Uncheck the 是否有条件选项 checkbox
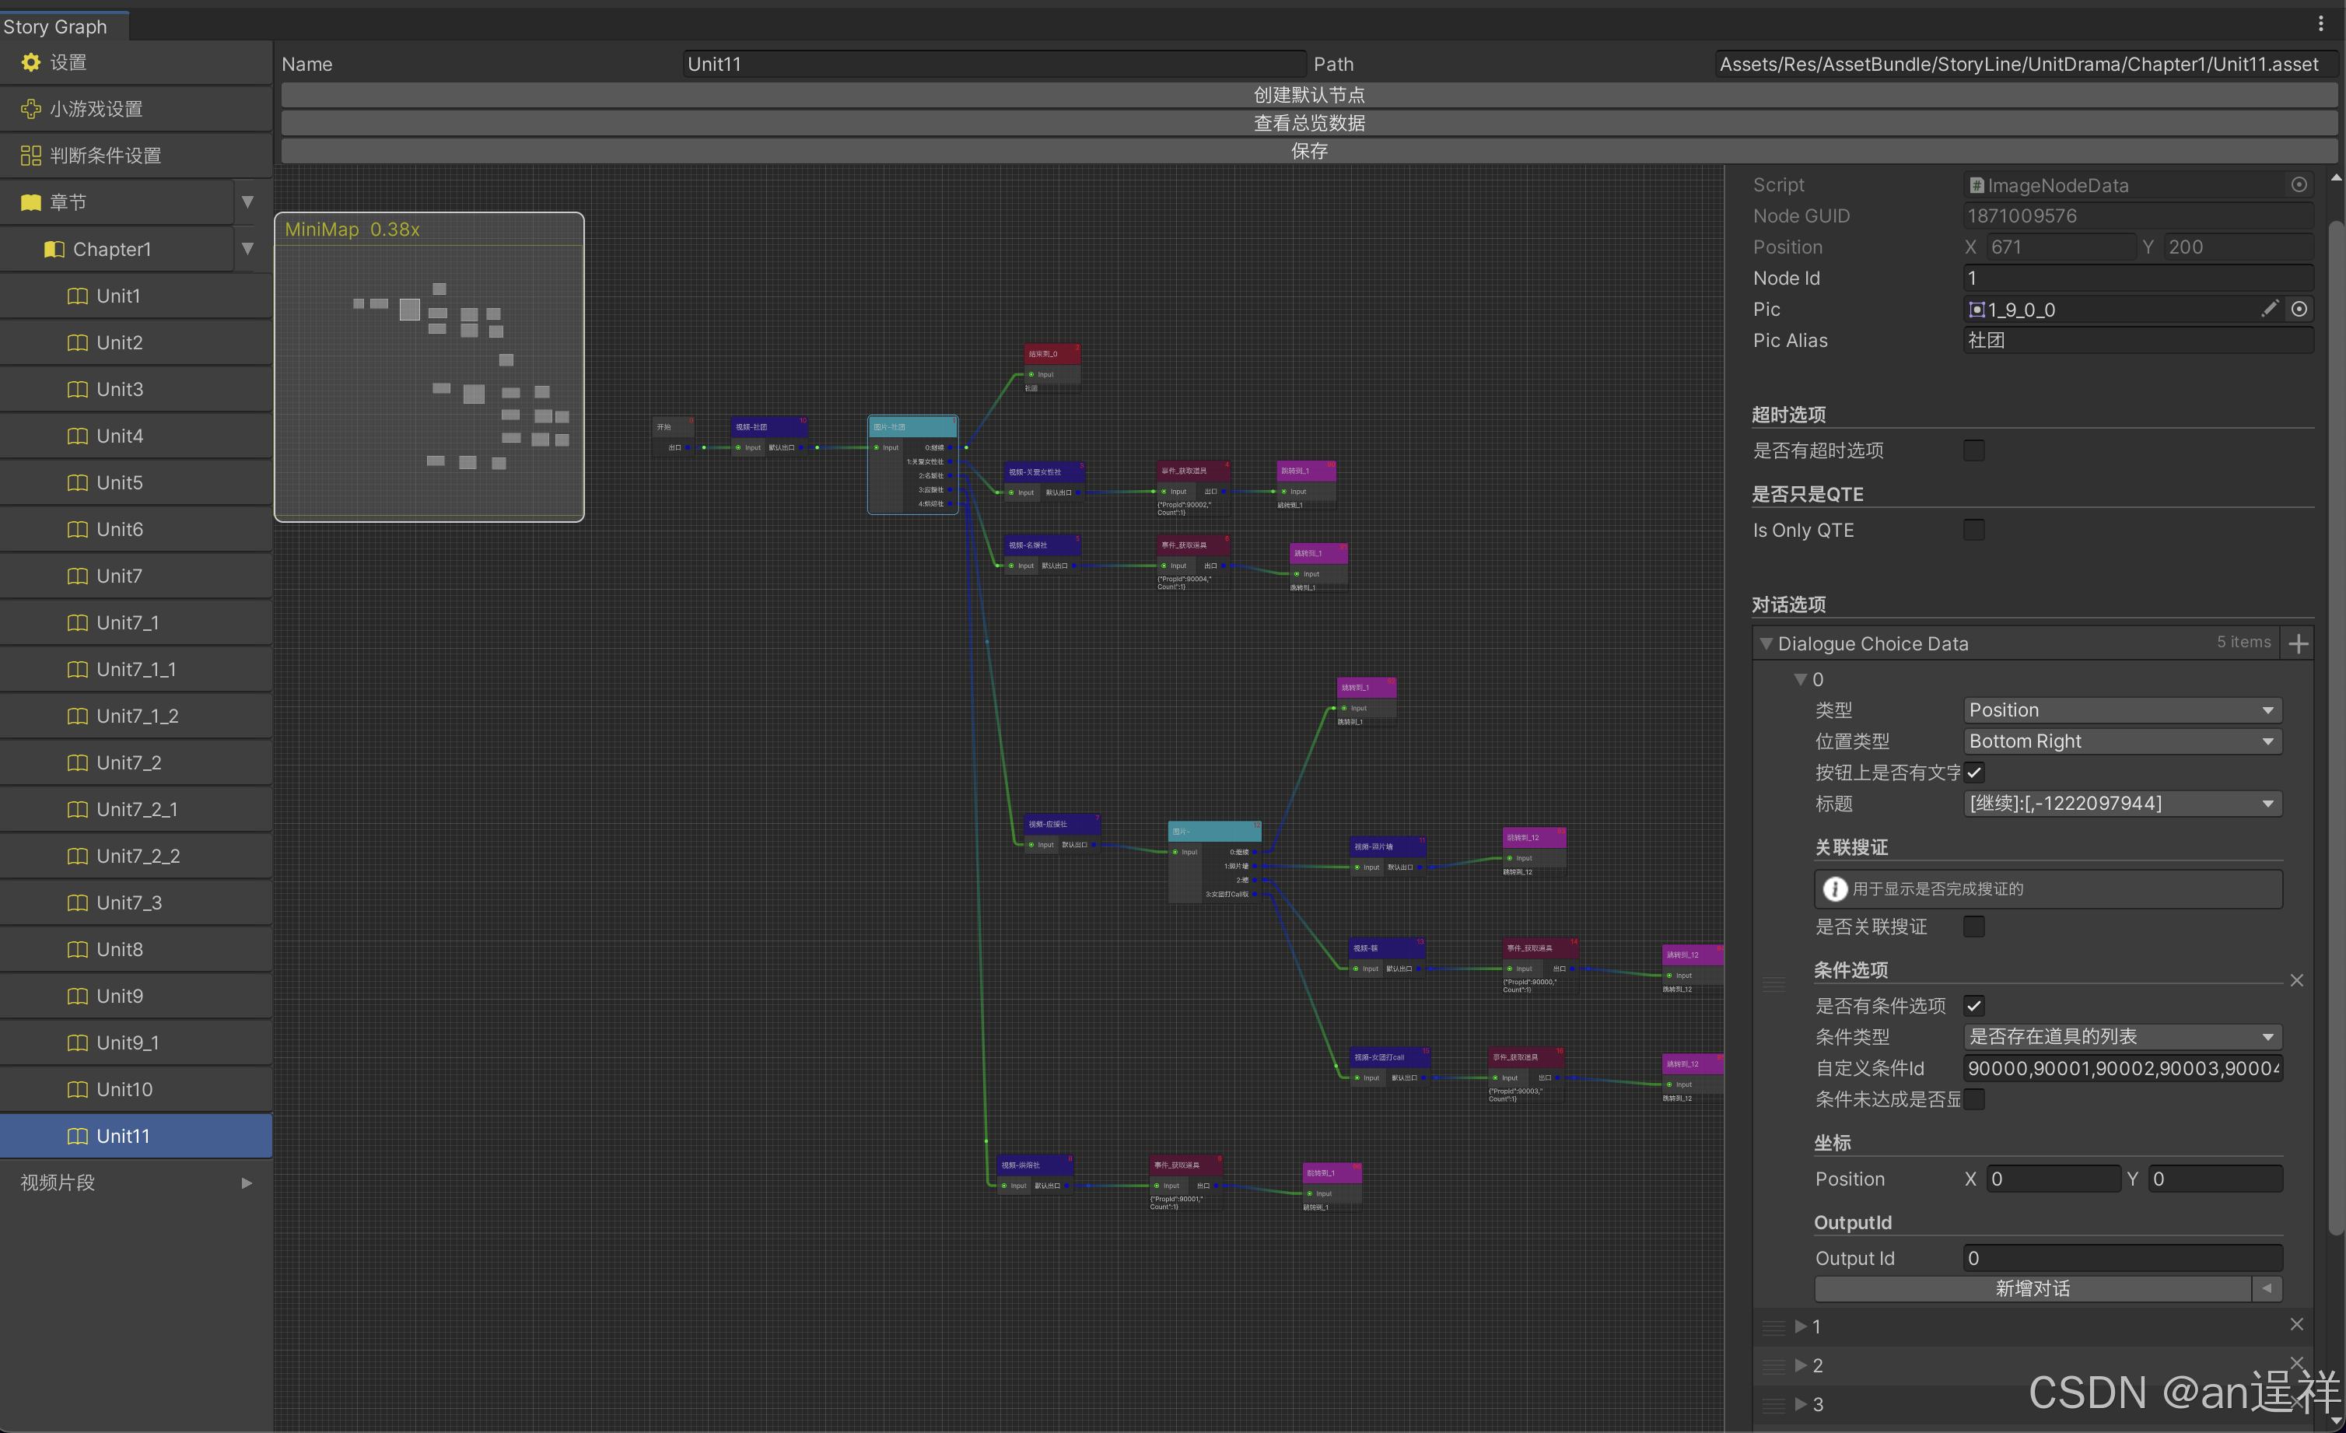2346x1433 pixels. [1973, 1005]
